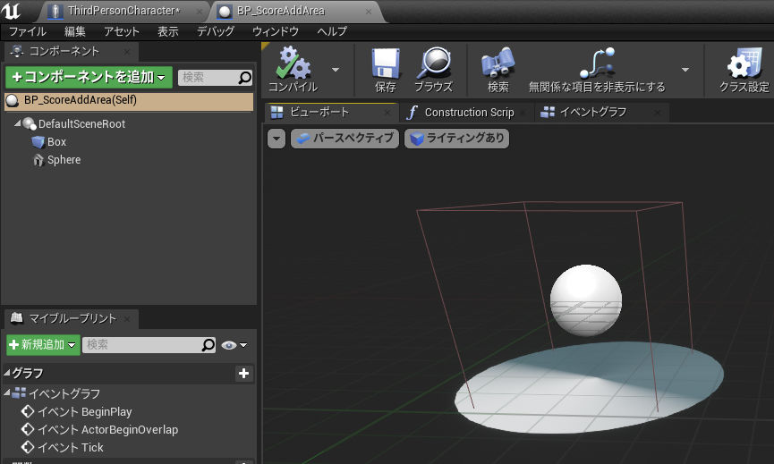774x464 pixels.
Task: Open the 編集 menu
Action: tap(75, 31)
